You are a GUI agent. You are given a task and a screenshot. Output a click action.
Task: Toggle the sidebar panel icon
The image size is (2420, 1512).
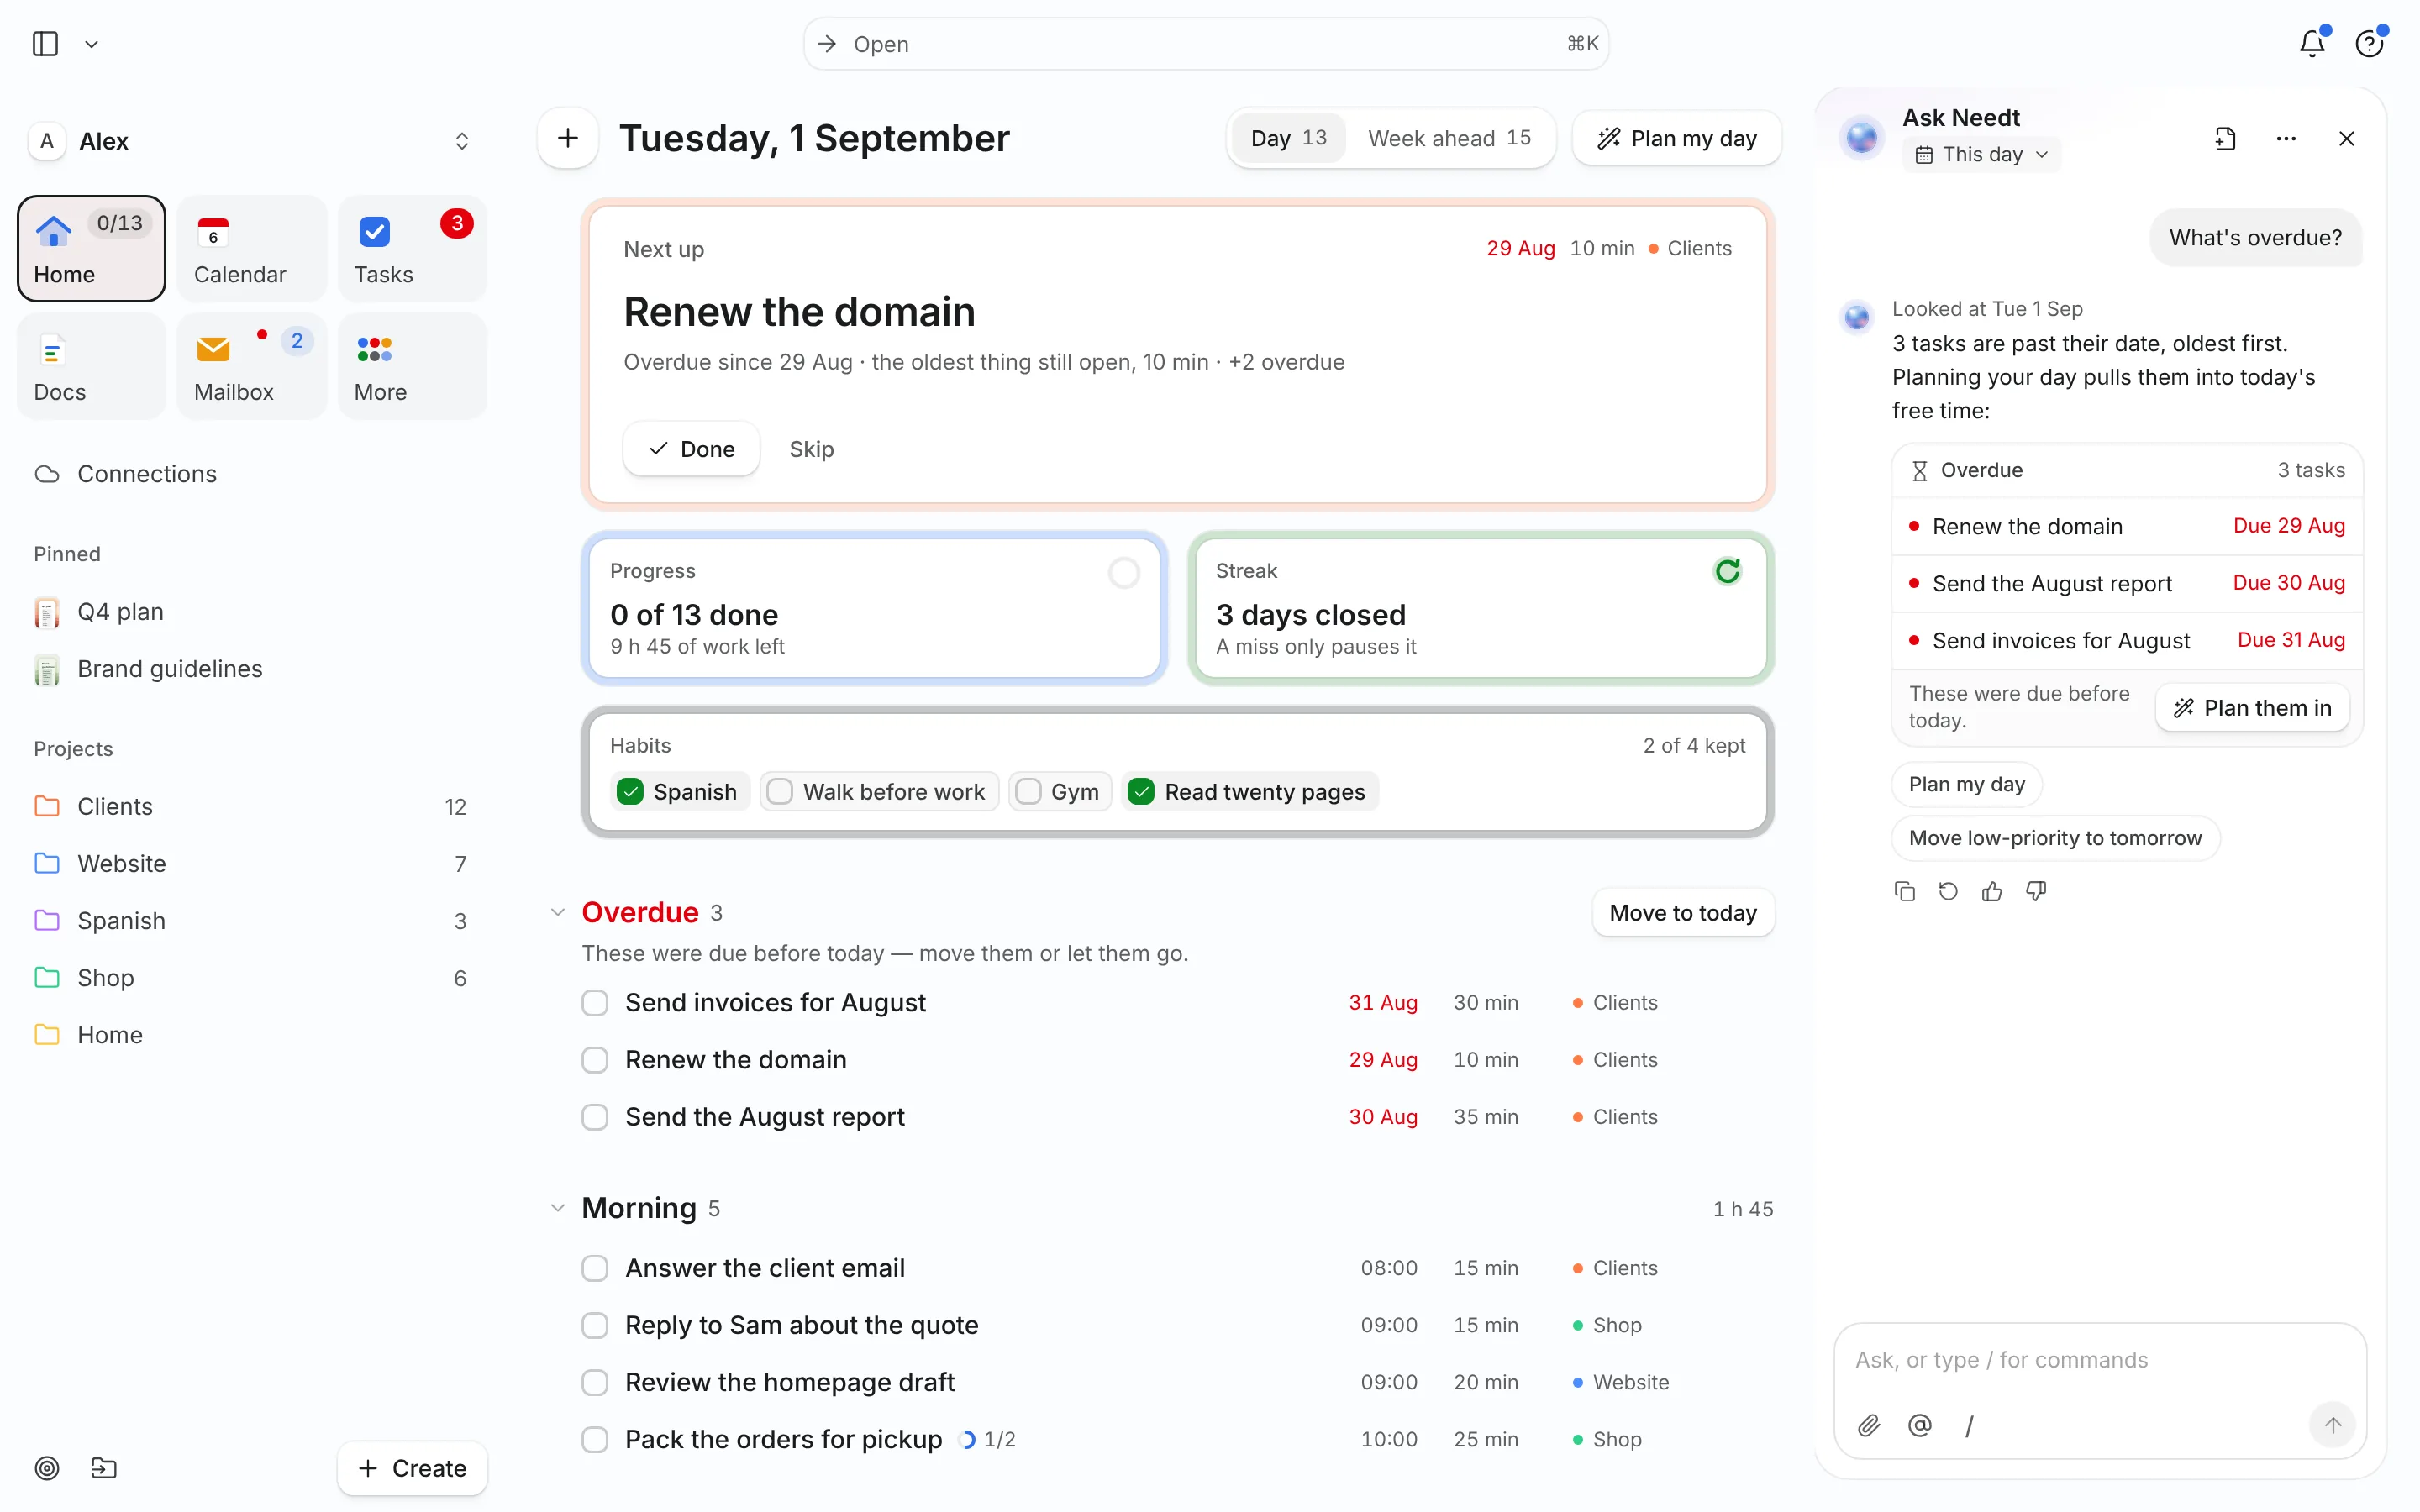click(x=45, y=44)
